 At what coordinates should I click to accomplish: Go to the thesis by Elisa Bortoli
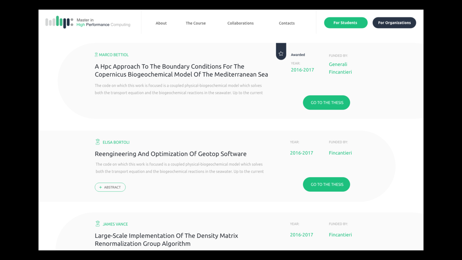(x=326, y=184)
